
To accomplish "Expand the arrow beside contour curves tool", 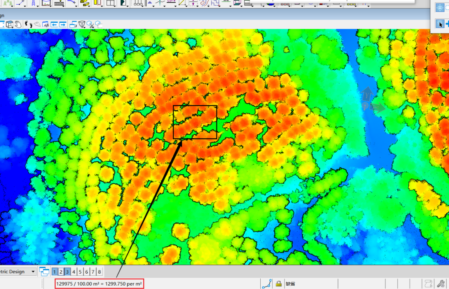I will coord(208,6).
